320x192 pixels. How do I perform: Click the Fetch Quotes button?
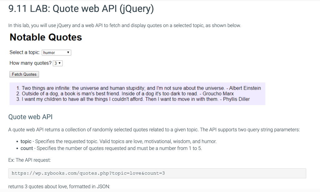pos(24,74)
